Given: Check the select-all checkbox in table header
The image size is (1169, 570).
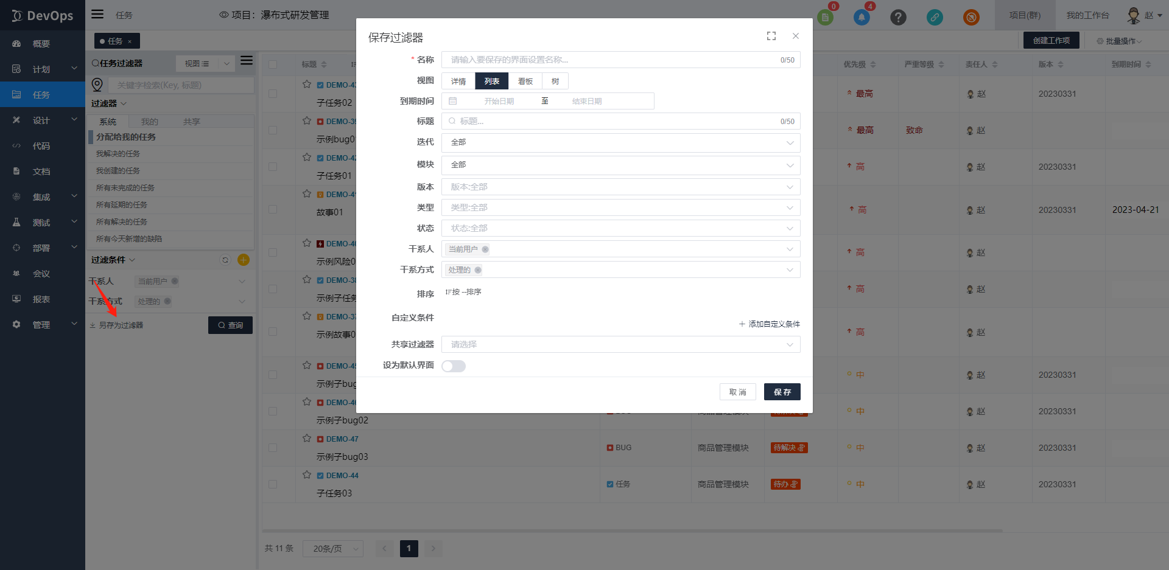Looking at the screenshot, I should click(273, 64).
